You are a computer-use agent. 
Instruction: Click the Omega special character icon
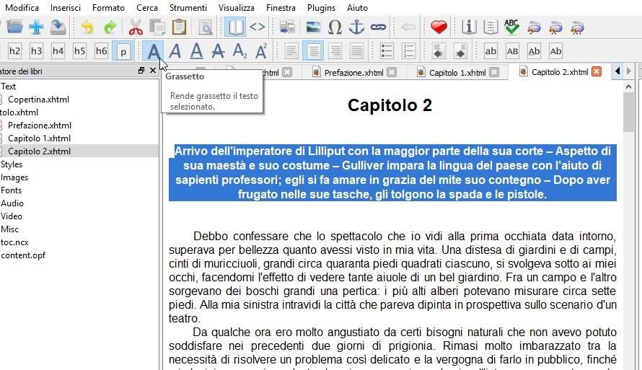coord(335,27)
